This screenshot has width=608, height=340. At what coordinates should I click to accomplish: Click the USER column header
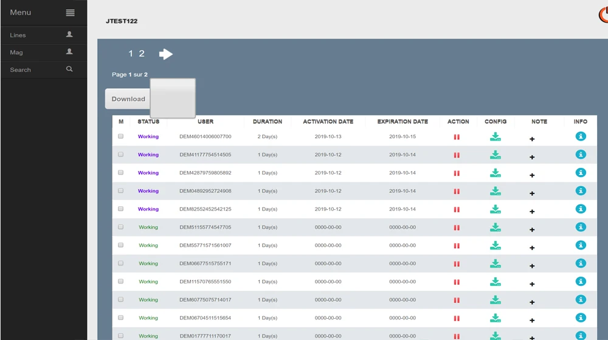coord(206,122)
